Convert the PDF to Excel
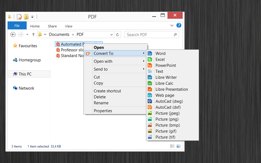Image resolution: width=261 pixels, height=163 pixels. click(160, 59)
